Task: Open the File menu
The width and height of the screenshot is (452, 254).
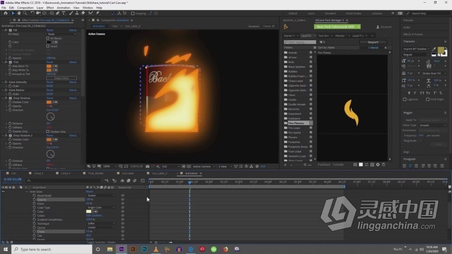Action: tap(4, 8)
